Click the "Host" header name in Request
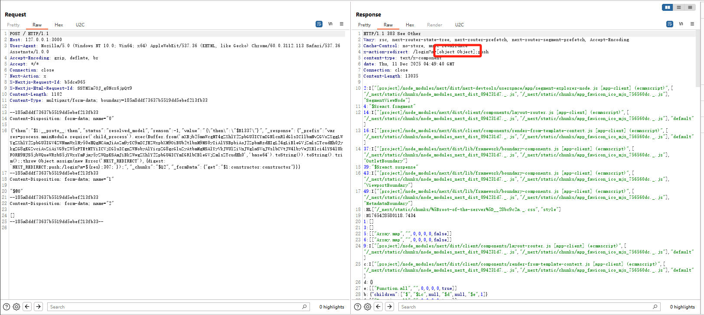Screen dimensions: 704x315 coord(15,39)
